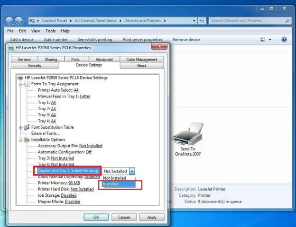Click Devices and Printers breadcrumb
The width and height of the screenshot is (296, 227).
142,21
